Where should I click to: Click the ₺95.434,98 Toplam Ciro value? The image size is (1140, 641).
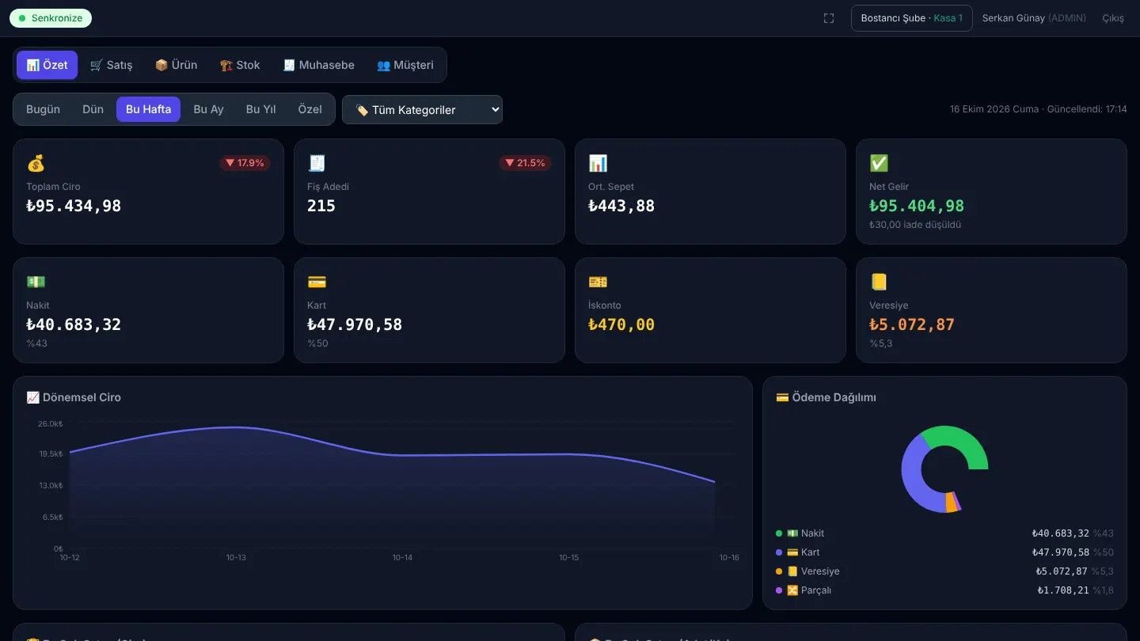coord(74,206)
